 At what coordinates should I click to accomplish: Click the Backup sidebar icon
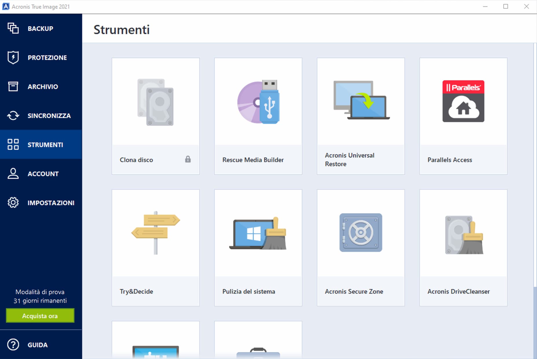click(13, 28)
